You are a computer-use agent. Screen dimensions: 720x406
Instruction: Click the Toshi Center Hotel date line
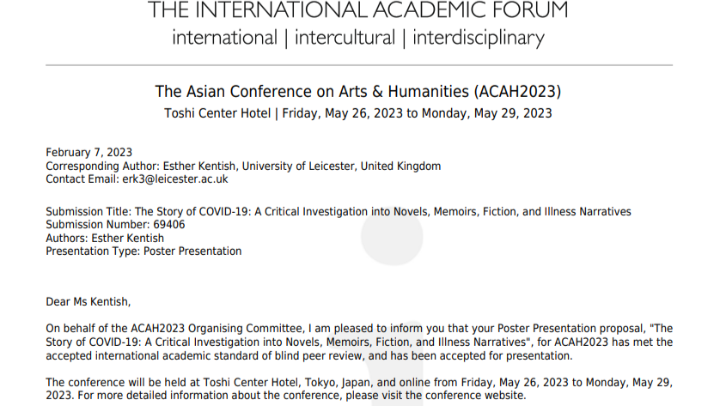tap(358, 113)
